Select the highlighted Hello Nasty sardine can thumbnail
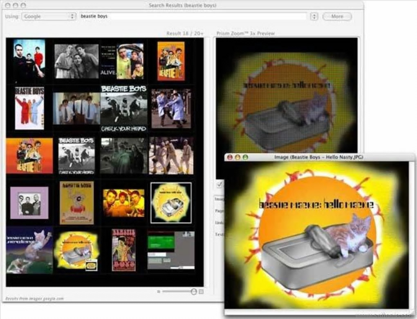 [171, 203]
